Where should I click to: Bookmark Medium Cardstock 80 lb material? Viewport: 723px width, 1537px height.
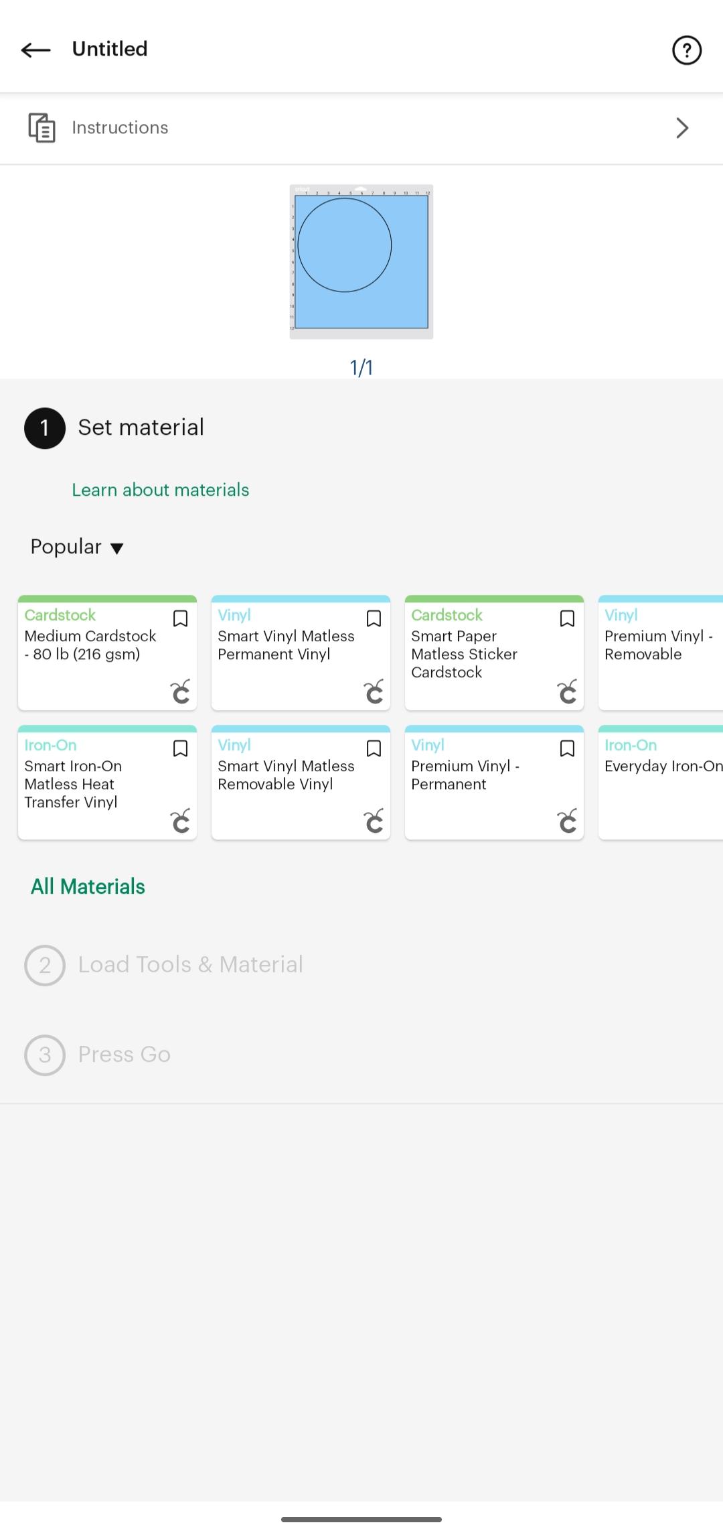tap(180, 618)
